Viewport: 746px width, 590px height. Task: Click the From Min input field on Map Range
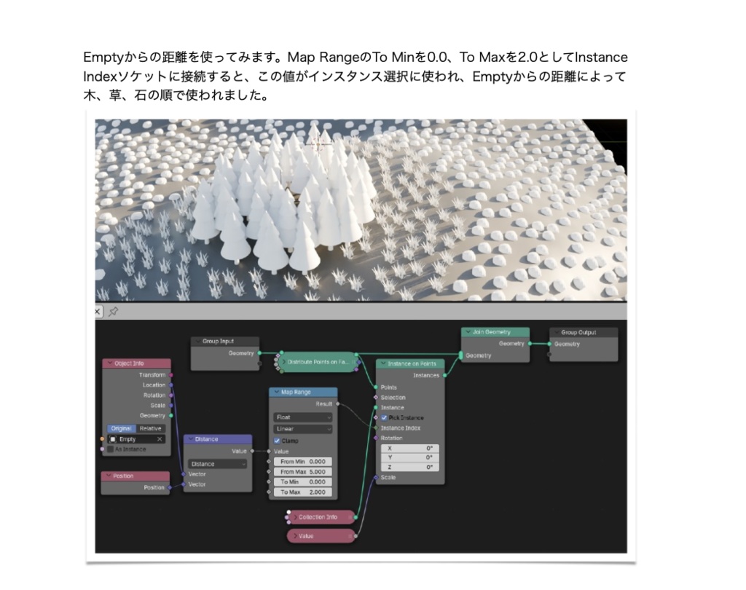(x=302, y=461)
